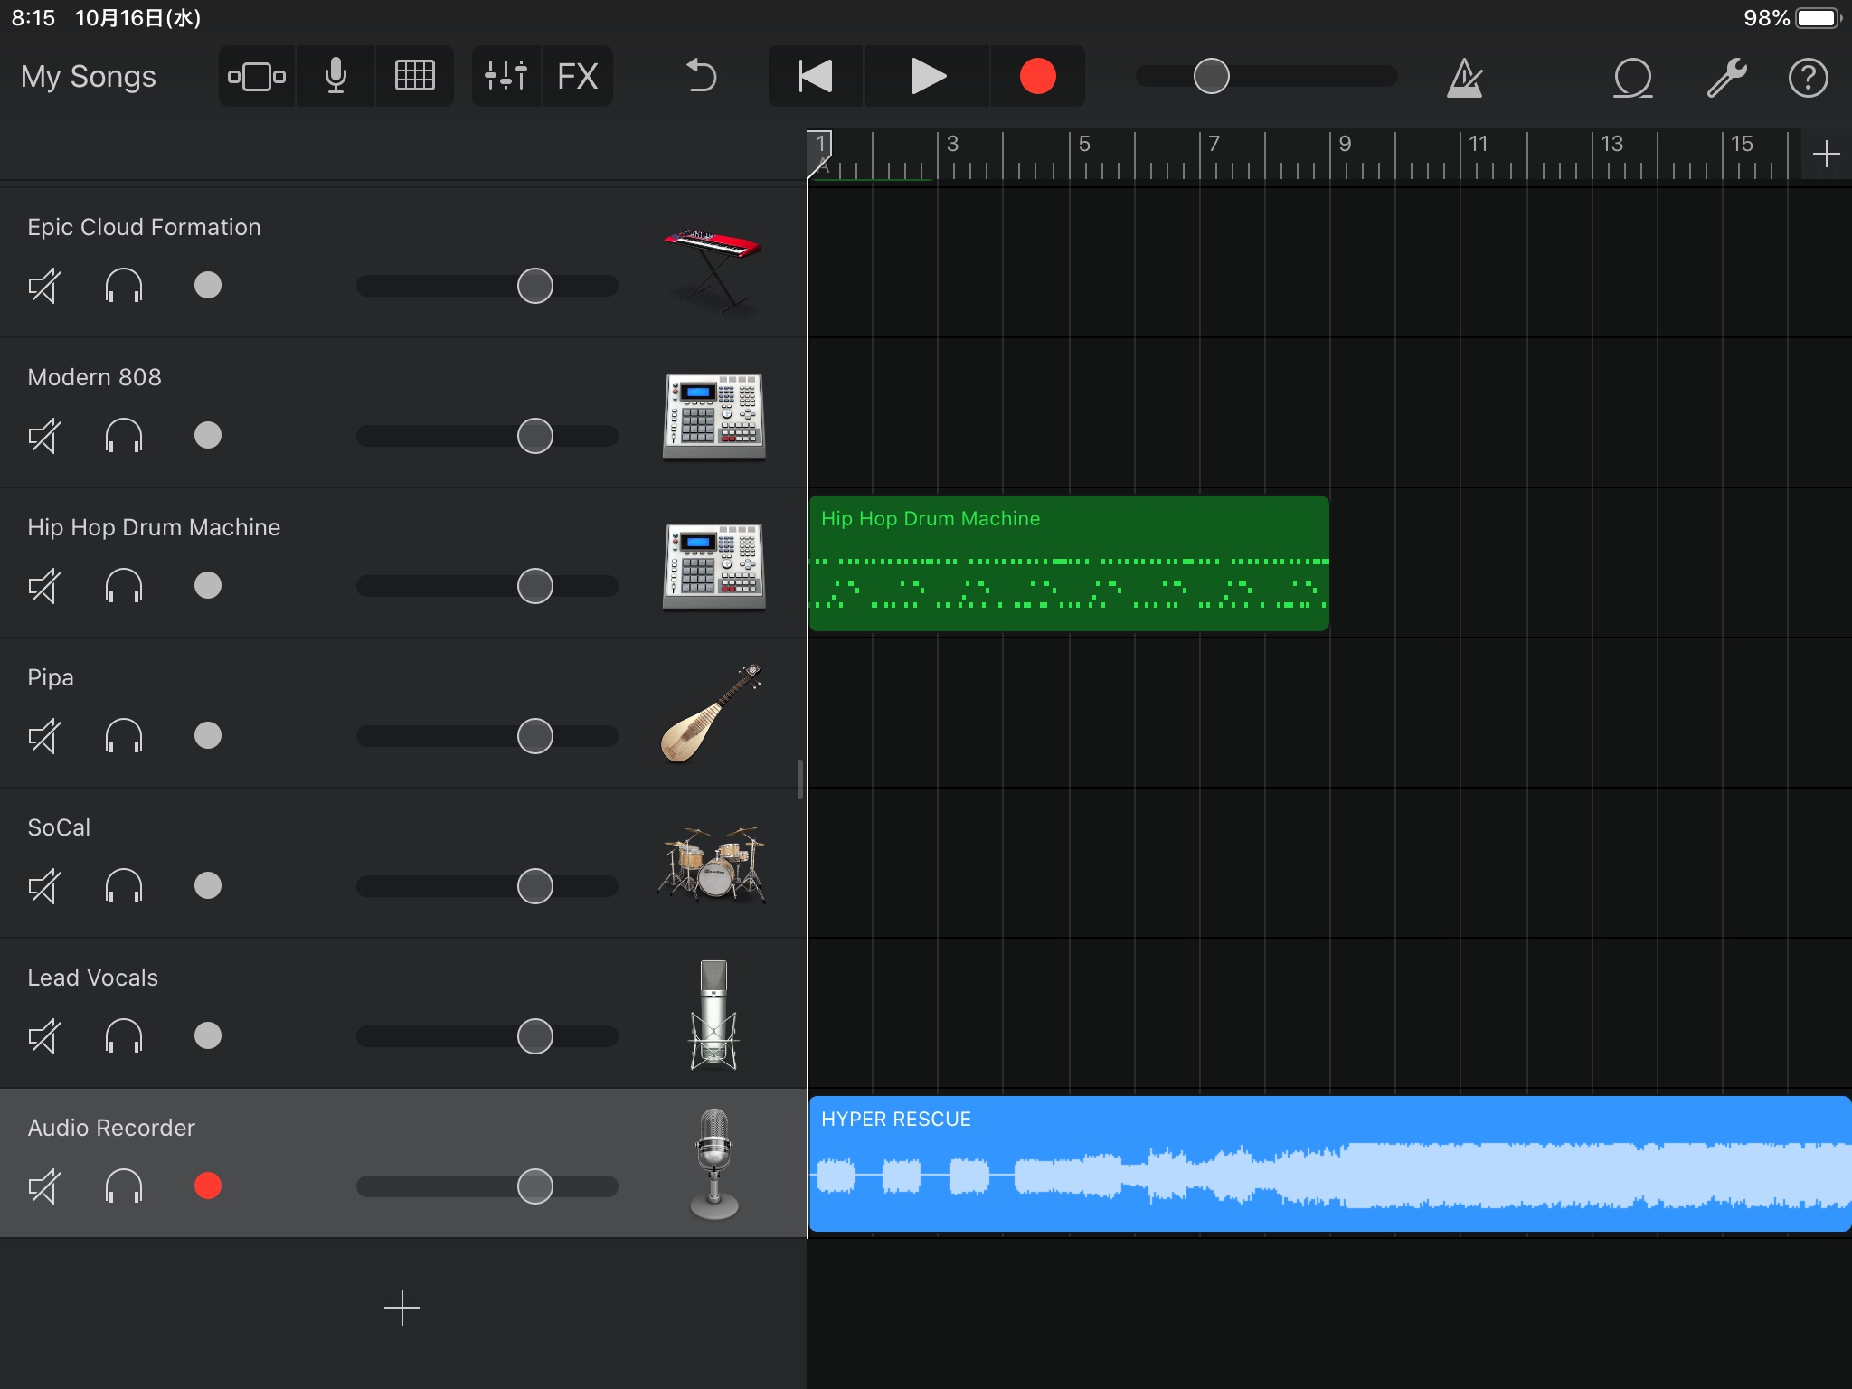This screenshot has width=1852, height=1389.
Task: Tap bar 9 on the timeline ruler
Action: [x=1345, y=145]
